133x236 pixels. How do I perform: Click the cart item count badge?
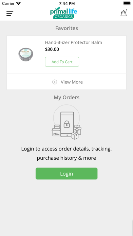pyautogui.click(x=127, y=10)
